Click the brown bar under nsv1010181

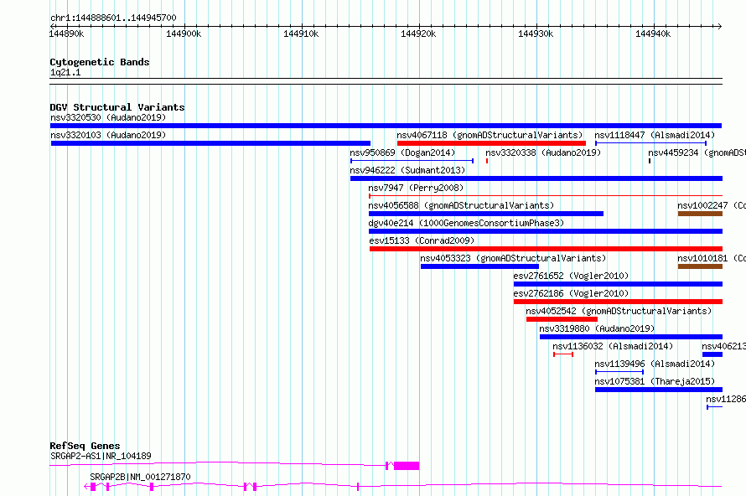700,266
